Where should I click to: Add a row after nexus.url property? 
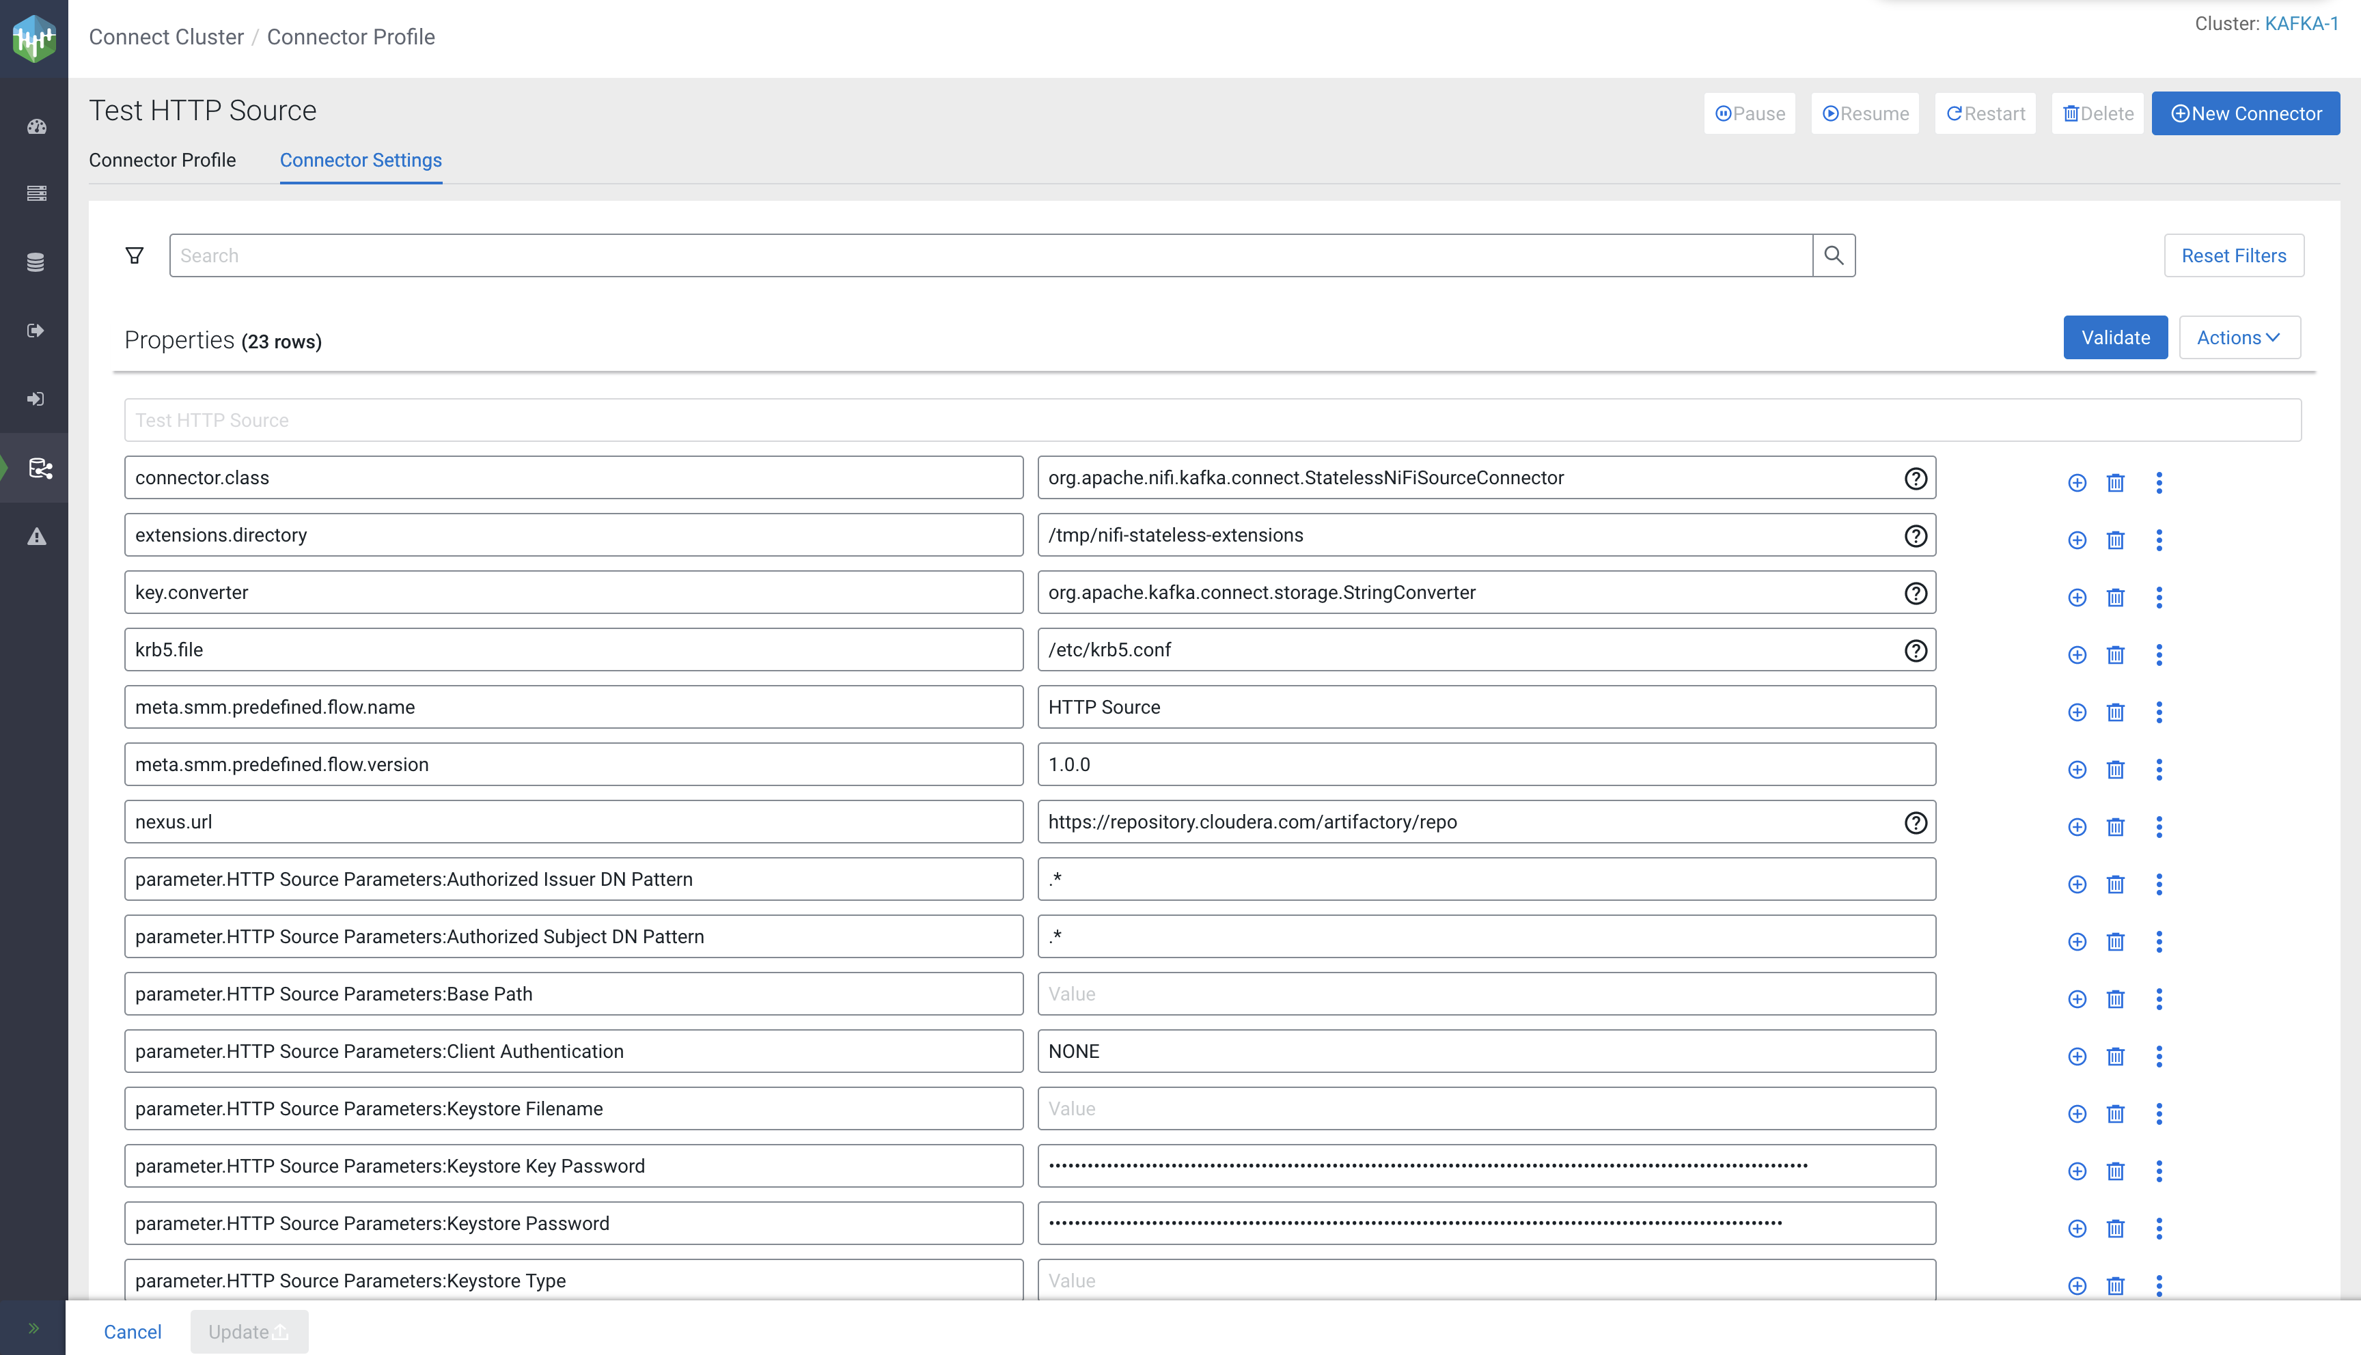[2076, 827]
